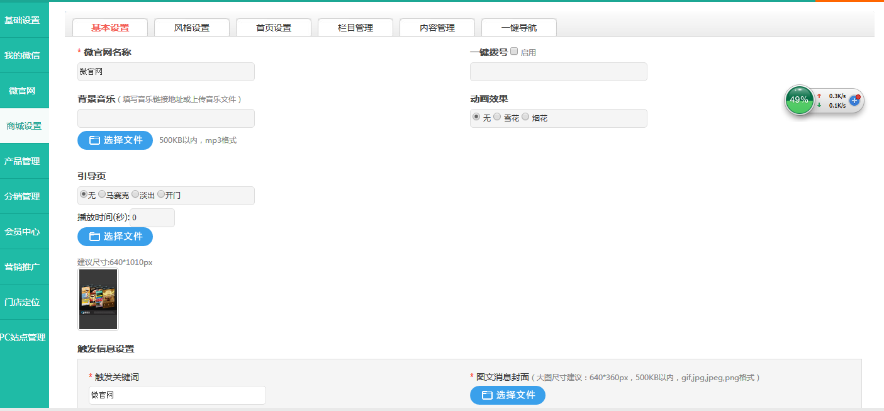Viewport: 884px width, 411px height.
Task: Switch to the 风格设置 tab
Action: [192, 28]
